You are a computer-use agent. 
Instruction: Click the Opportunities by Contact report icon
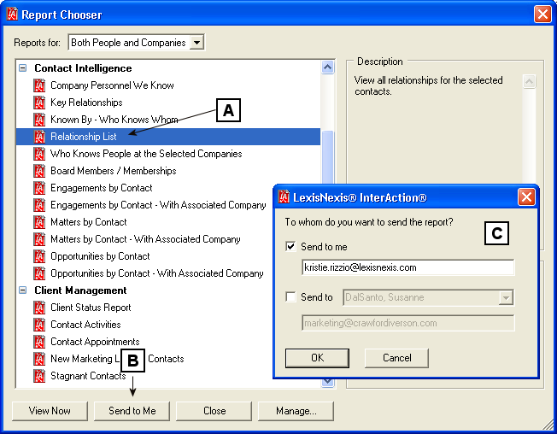tap(39, 256)
